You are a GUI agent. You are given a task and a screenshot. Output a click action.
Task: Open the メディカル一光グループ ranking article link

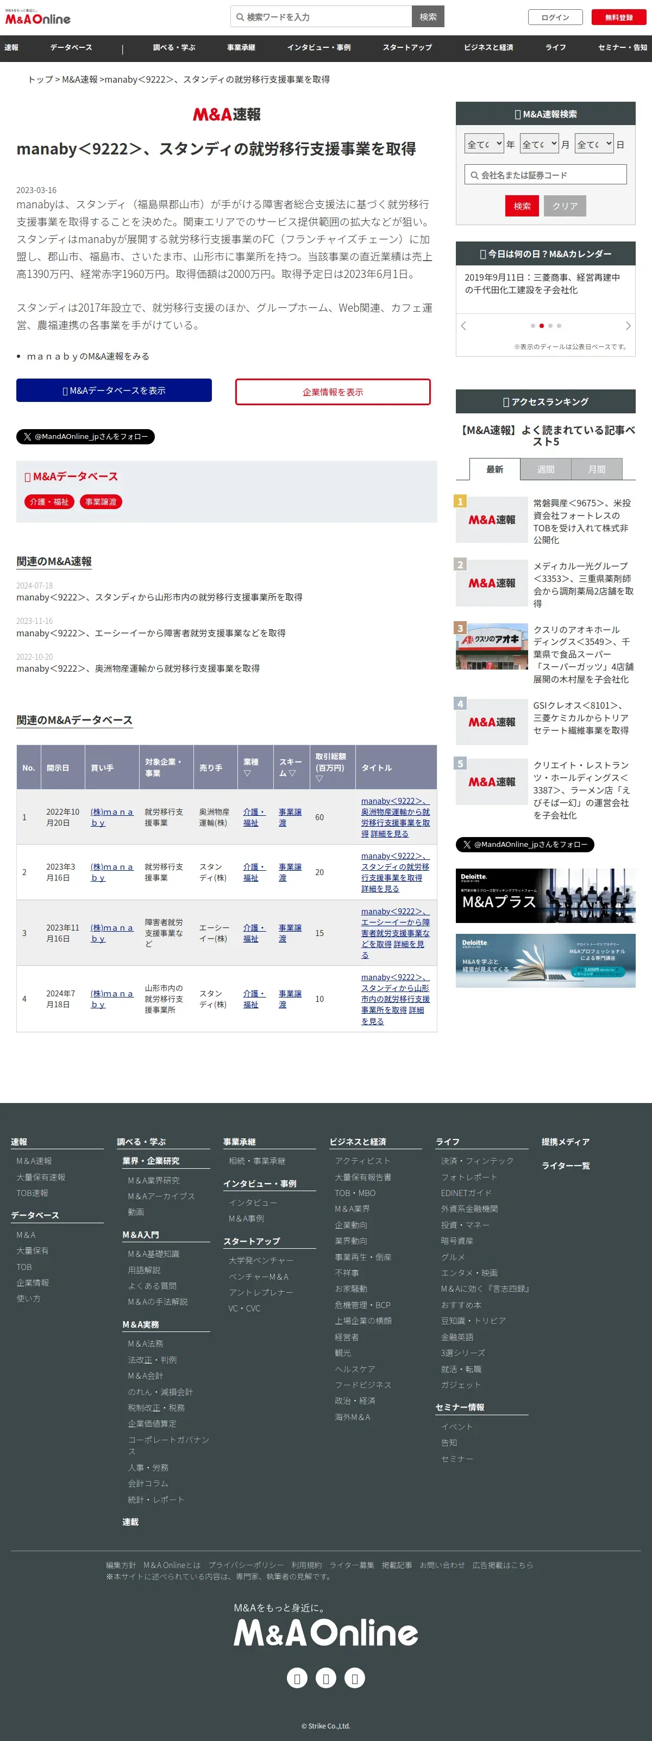[583, 585]
